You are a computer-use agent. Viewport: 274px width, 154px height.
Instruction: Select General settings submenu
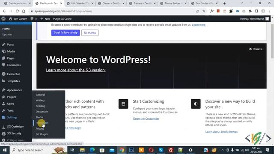click(40, 95)
